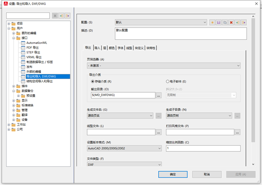Expand the 插件 tree node
This screenshot has height=185, width=262.
pos(14,86)
